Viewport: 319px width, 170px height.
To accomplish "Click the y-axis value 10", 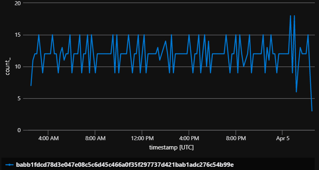I will [17, 67].
